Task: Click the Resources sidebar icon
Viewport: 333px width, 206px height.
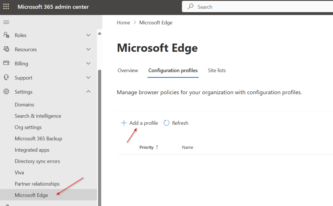Action: [7, 49]
